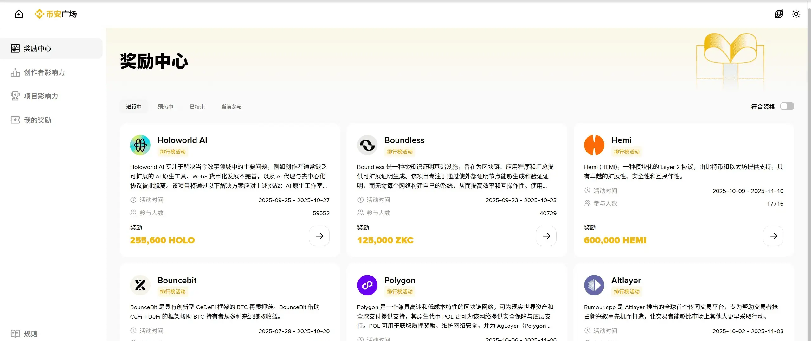The image size is (811, 341).
Task: Click the Boundless date range 2025-09-23 - 2025-10-23
Action: (521, 200)
